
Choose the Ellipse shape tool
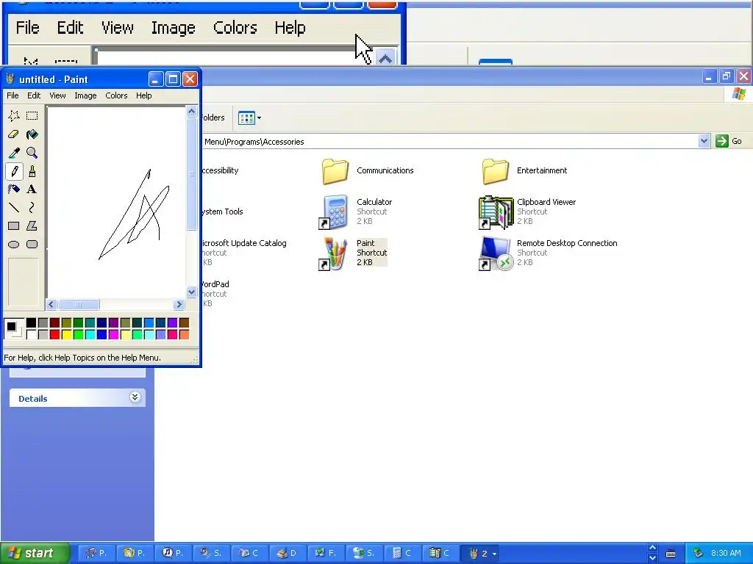[x=14, y=245]
